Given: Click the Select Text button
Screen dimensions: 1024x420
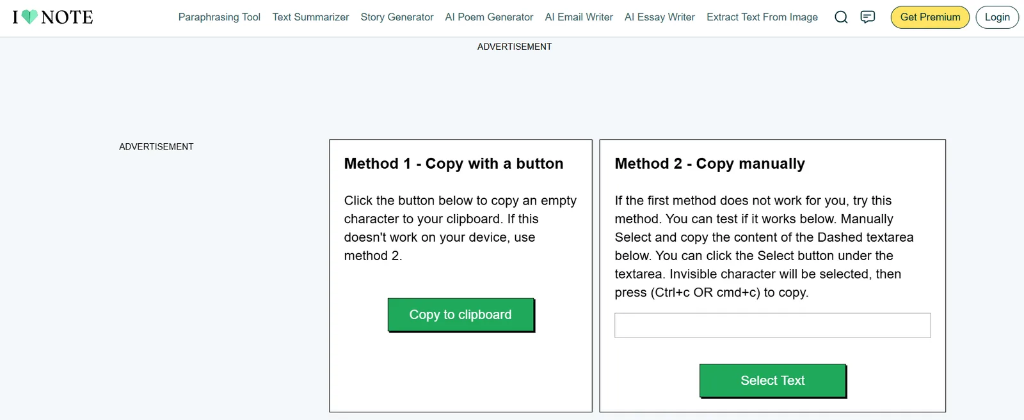Looking at the screenshot, I should pos(772,380).
